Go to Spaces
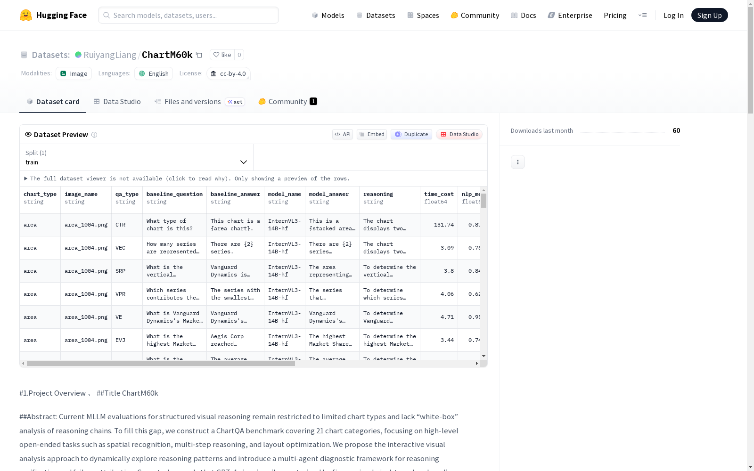The height and width of the screenshot is (471, 754). pyautogui.click(x=423, y=15)
